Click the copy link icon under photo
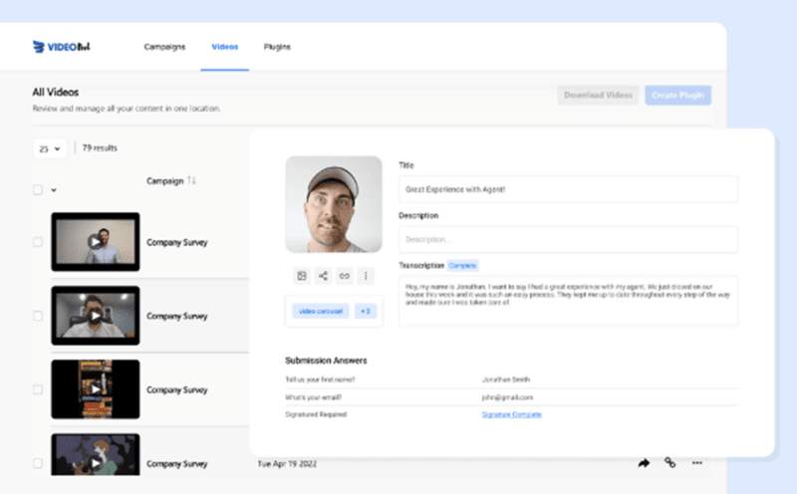The image size is (797, 494). coord(345,276)
